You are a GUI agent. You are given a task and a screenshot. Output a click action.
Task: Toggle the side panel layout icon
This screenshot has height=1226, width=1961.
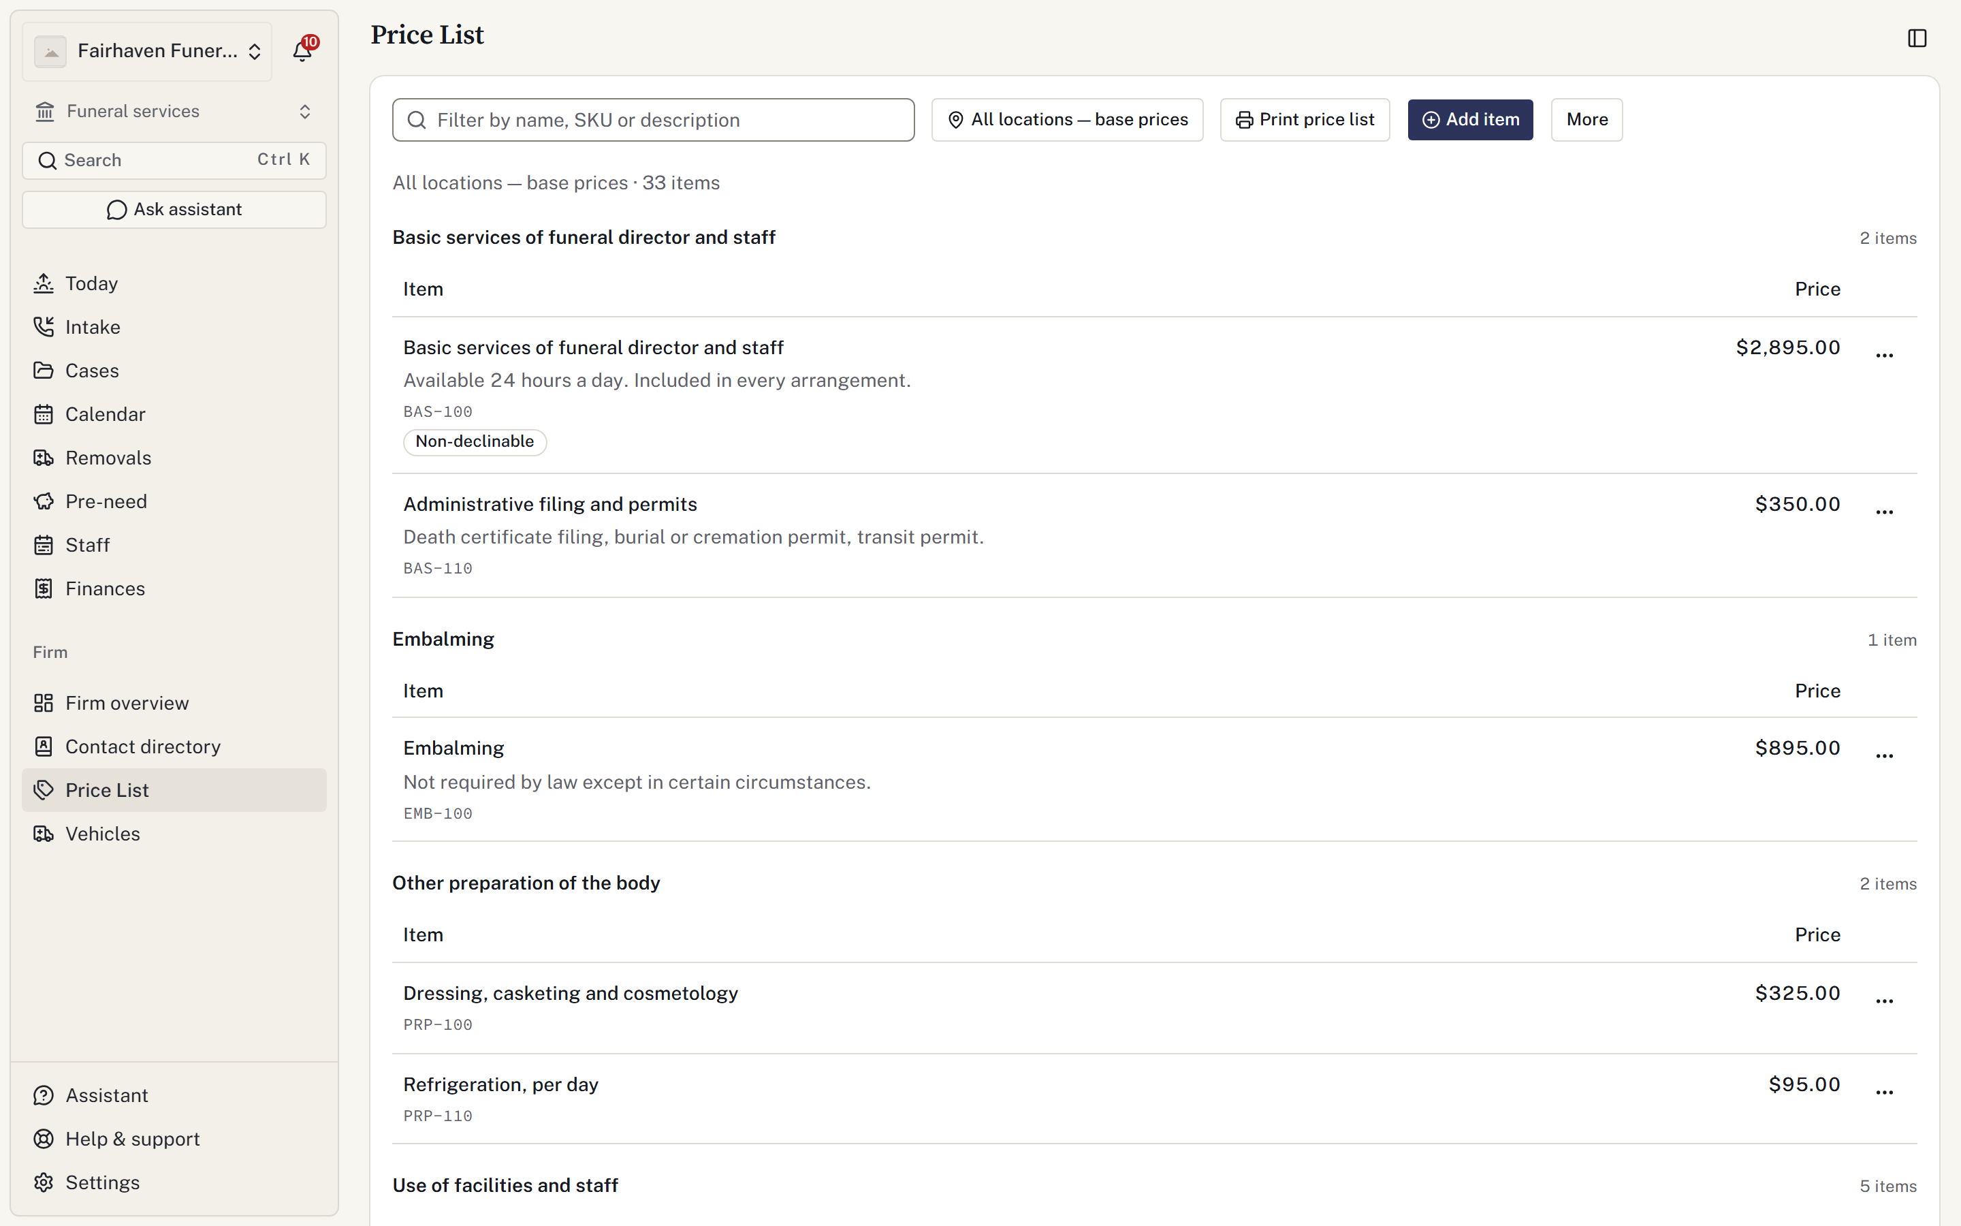[x=1917, y=38]
